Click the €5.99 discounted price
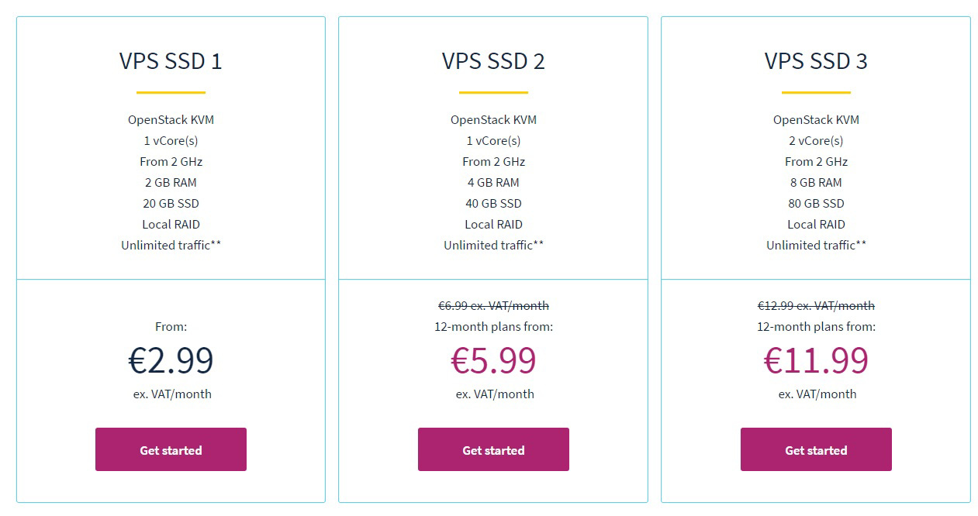 click(493, 360)
